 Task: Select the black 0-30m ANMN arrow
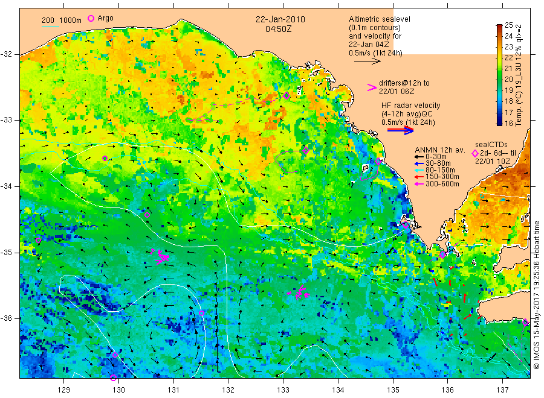pos(419,157)
